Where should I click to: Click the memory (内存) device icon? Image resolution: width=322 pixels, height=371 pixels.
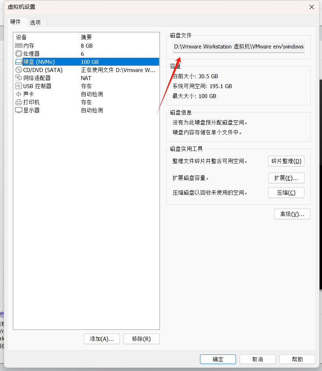pos(19,46)
